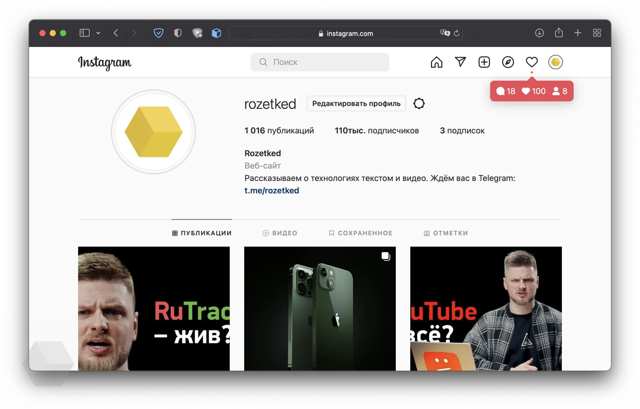Image resolution: width=640 pixels, height=409 pixels.
Task: Open the blue shield checkmark extension
Action: click(x=158, y=33)
